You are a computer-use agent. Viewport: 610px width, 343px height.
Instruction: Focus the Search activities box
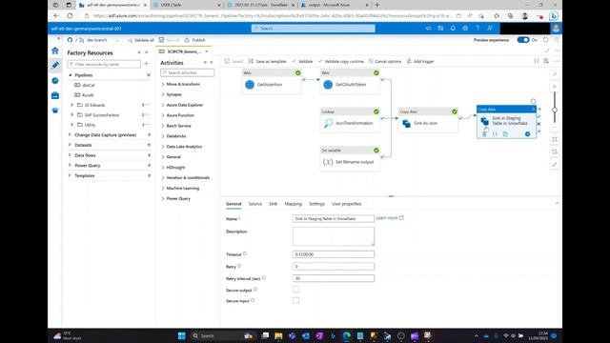coord(187,72)
